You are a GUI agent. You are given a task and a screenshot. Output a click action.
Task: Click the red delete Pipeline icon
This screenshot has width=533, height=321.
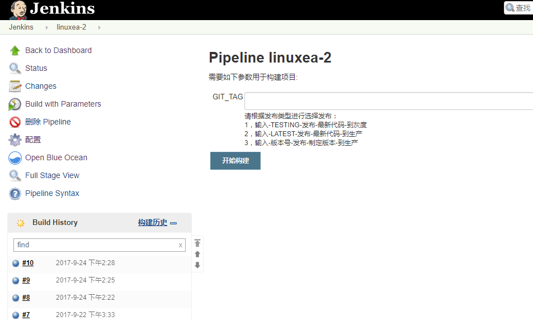click(x=15, y=122)
